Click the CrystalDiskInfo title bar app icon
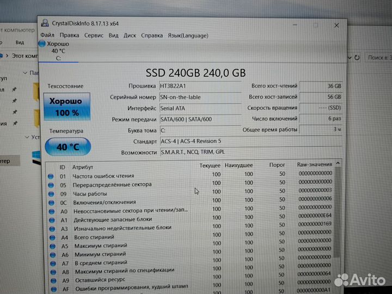 (x=45, y=23)
